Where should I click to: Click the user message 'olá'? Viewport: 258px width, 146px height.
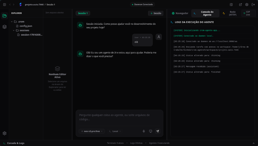136,42
